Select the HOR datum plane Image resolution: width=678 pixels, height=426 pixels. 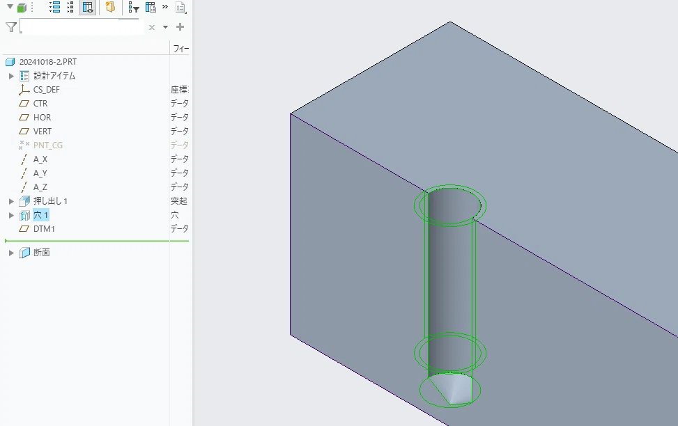[x=42, y=118]
